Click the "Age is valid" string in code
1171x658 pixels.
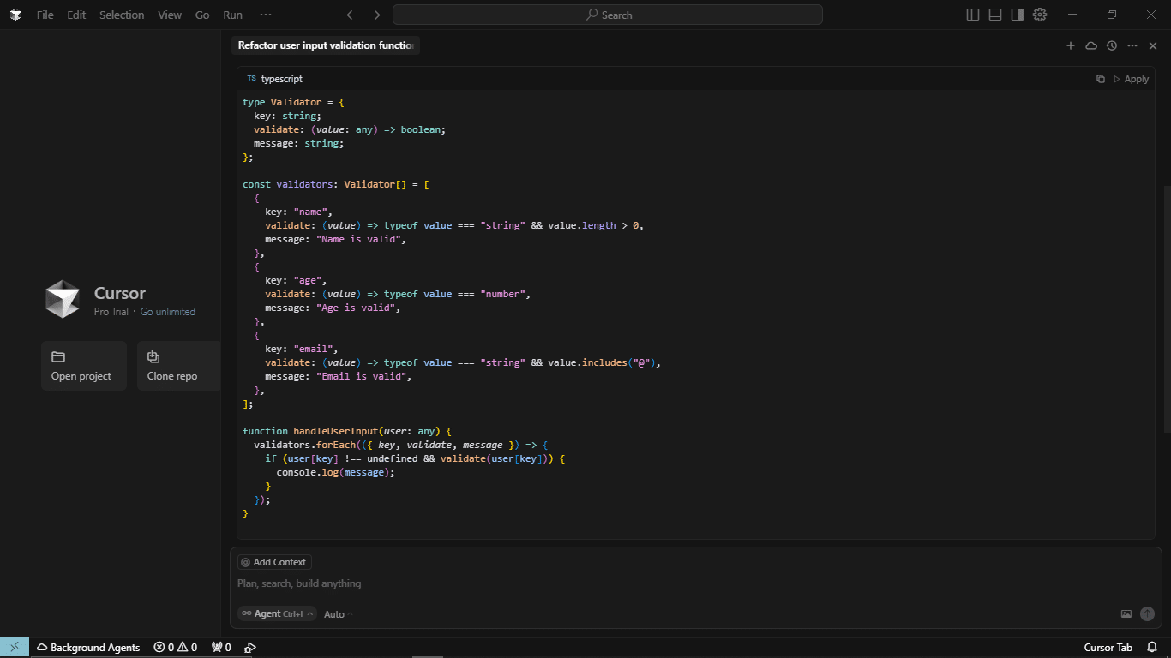(x=355, y=308)
